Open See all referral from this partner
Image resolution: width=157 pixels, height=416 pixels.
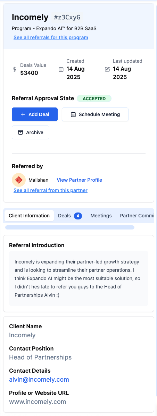point(50,190)
